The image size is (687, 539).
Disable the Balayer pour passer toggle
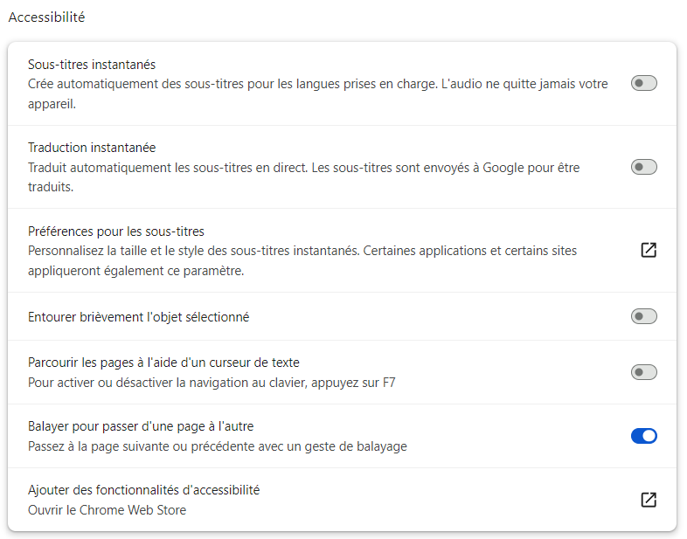643,436
